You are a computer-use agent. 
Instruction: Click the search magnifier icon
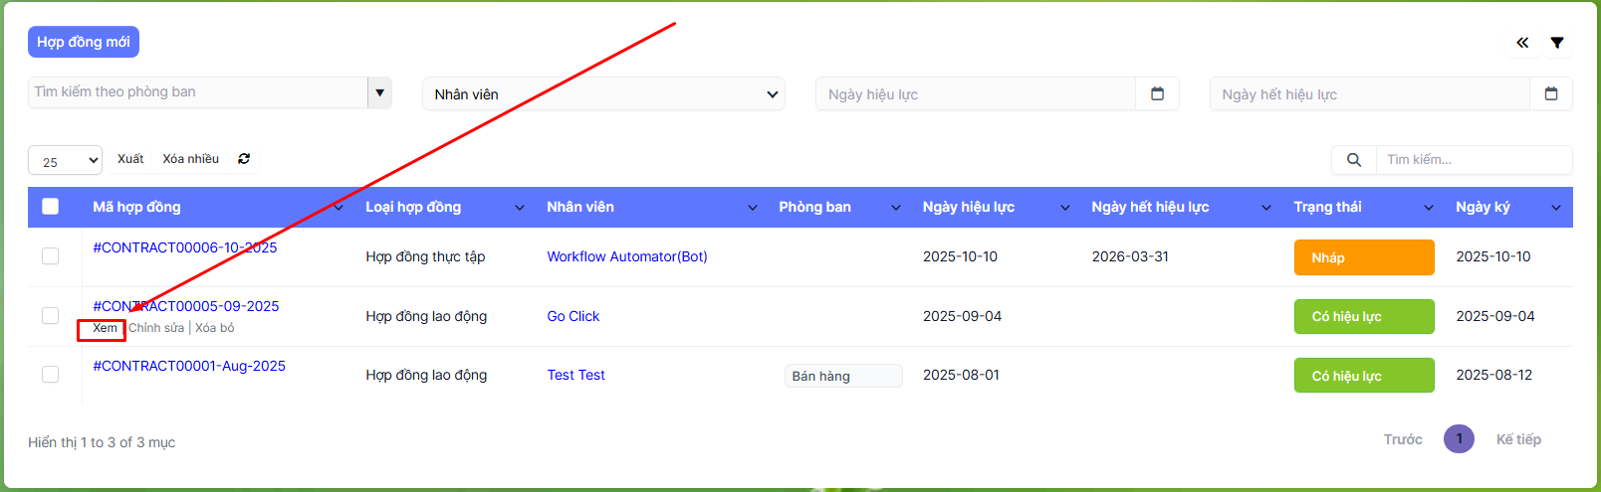point(1354,160)
